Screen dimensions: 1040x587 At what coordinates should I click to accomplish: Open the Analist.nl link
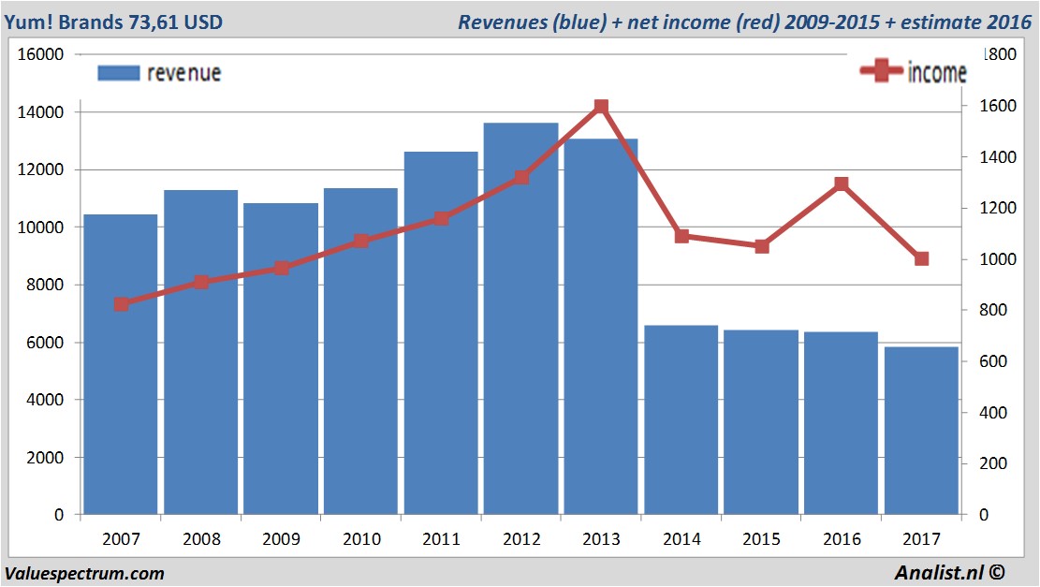pos(950,572)
